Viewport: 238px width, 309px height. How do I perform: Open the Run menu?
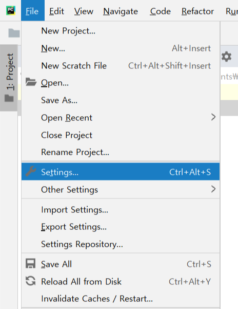click(232, 11)
